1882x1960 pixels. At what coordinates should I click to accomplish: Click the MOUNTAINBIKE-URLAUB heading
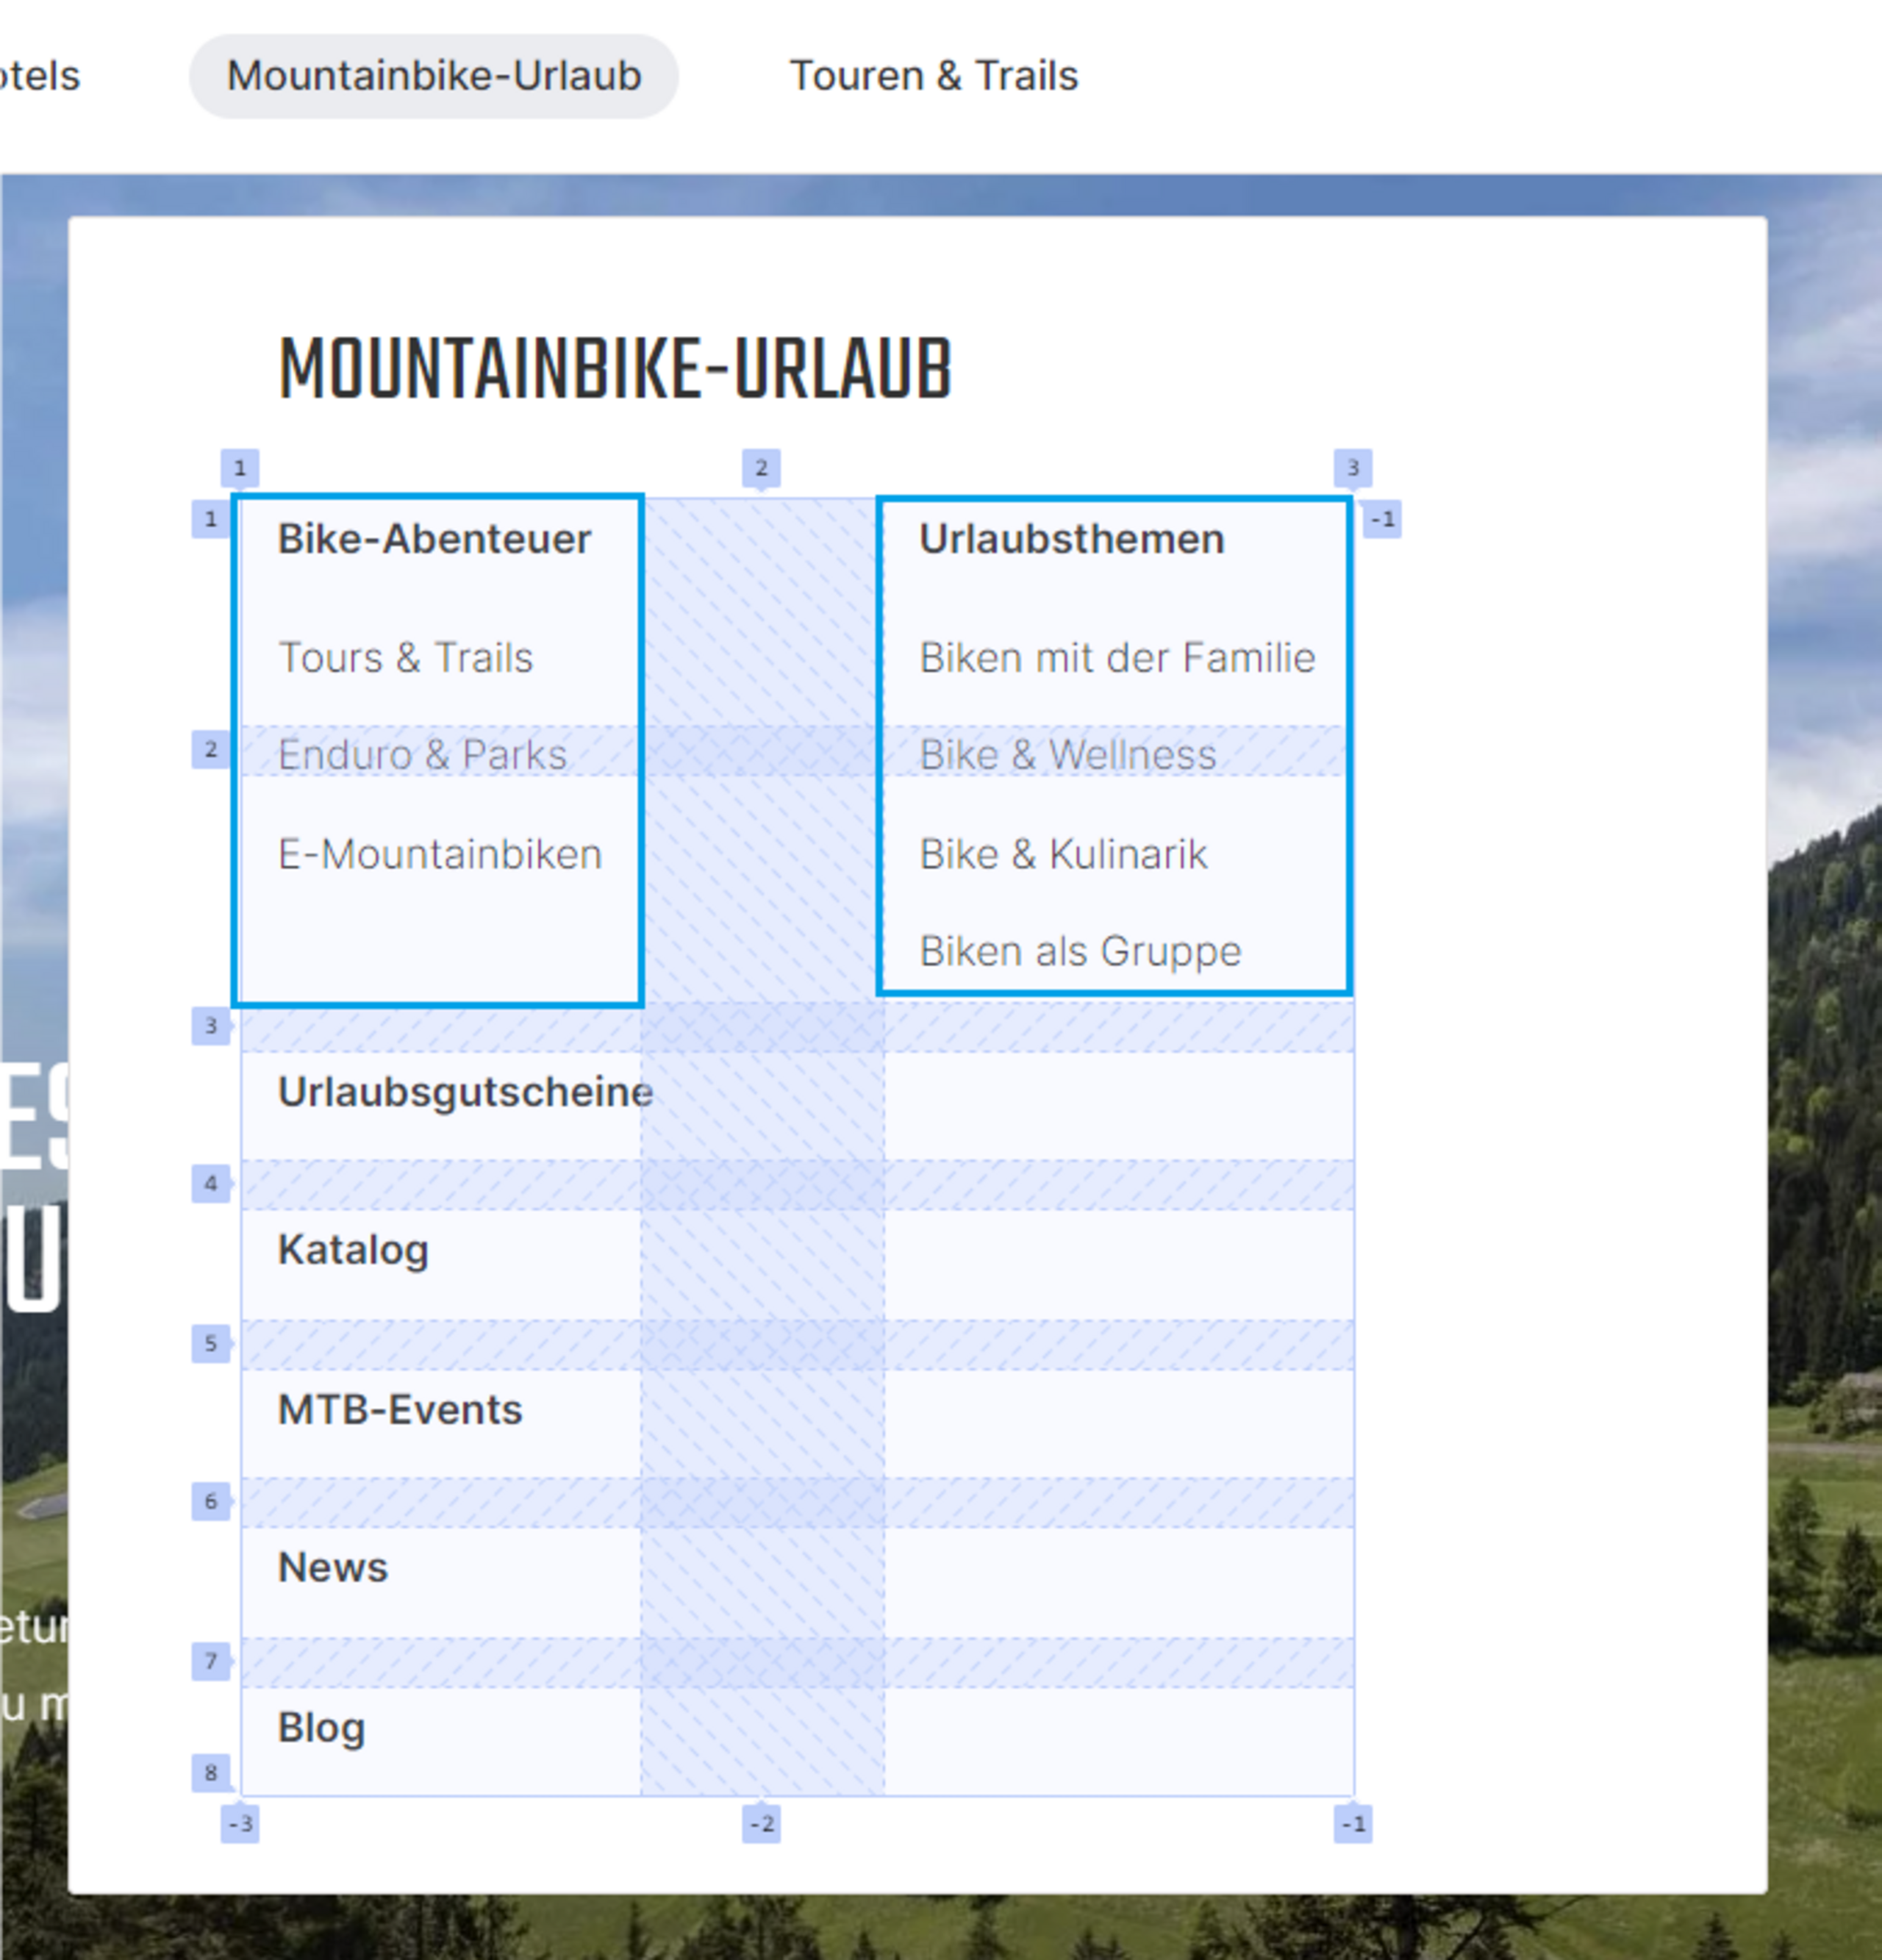click(x=614, y=370)
